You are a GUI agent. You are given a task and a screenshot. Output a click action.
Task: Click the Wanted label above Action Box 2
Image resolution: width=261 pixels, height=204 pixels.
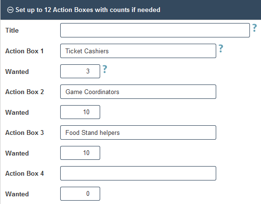click(x=17, y=72)
